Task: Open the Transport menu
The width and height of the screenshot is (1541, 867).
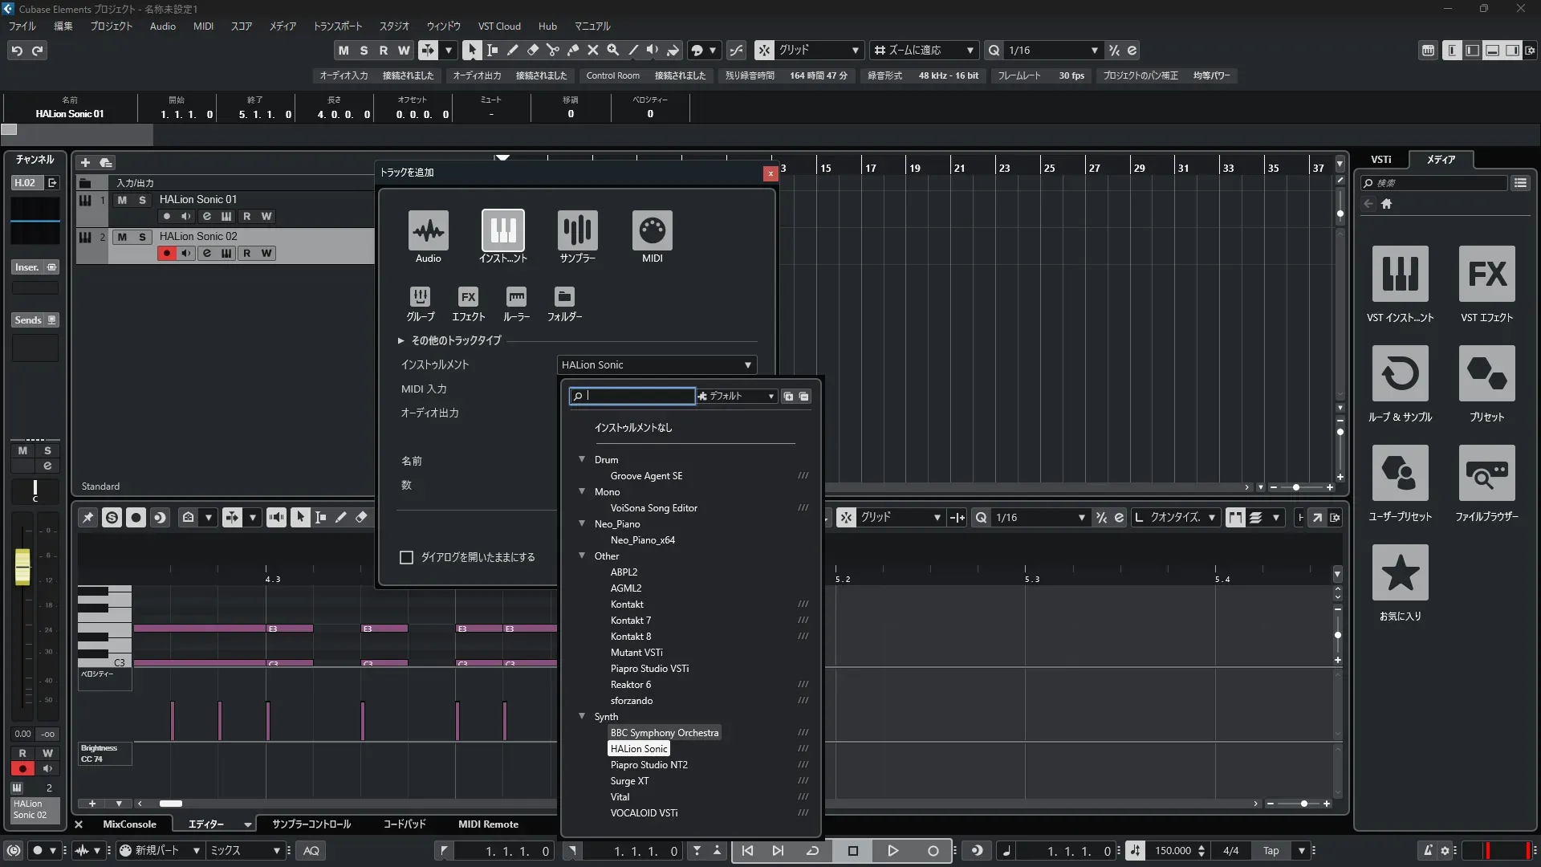Action: coord(337,26)
